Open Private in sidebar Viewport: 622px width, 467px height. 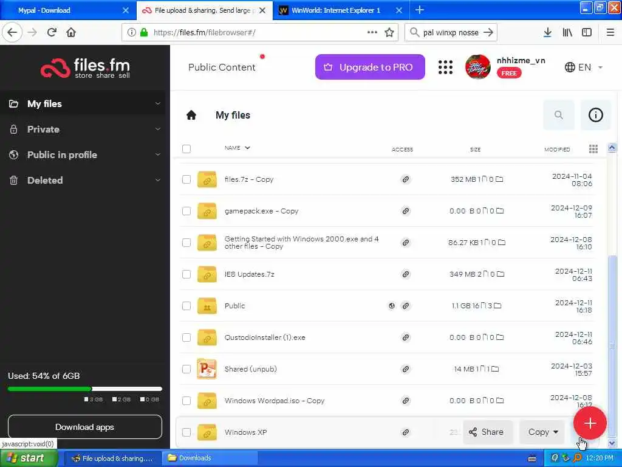[x=43, y=129]
